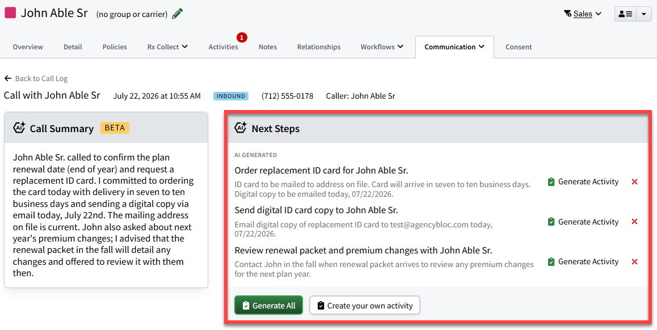Viewport: 657px width, 330px height.
Task: Click the (no group or carrier) text
Action: point(132,14)
